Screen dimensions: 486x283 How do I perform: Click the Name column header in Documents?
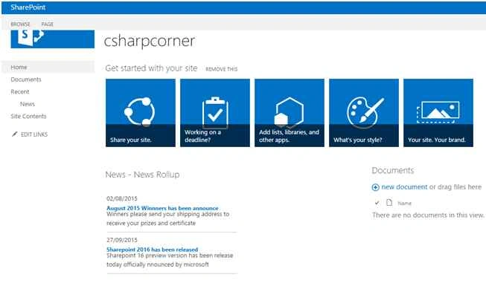tap(404, 204)
